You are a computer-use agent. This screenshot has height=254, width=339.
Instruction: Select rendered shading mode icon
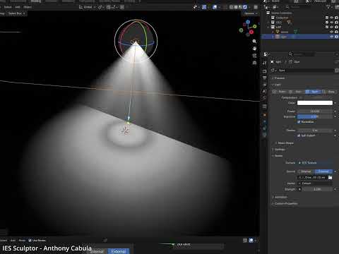[245, 7]
